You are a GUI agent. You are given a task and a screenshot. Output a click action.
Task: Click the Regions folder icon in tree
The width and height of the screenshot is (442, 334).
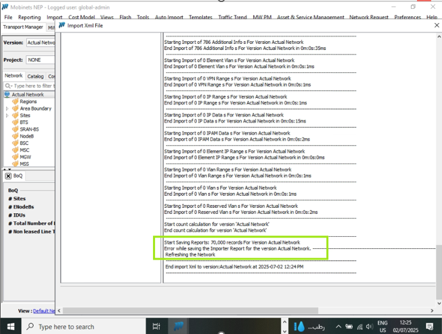15,102
